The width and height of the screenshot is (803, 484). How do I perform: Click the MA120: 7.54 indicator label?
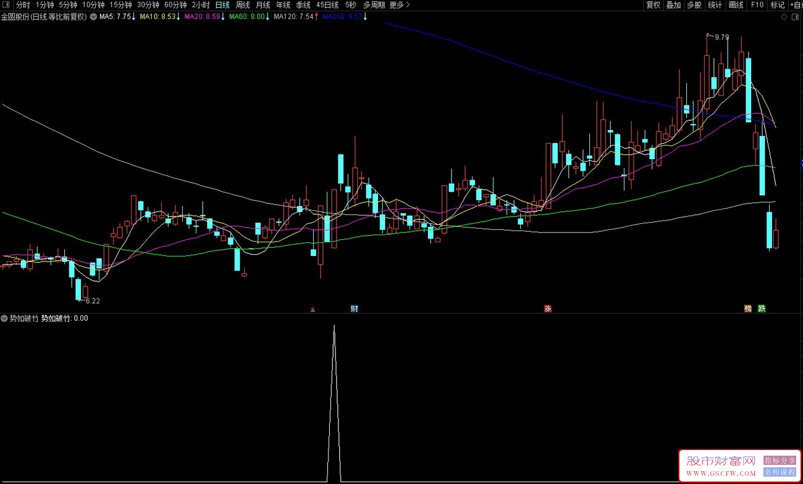point(293,17)
